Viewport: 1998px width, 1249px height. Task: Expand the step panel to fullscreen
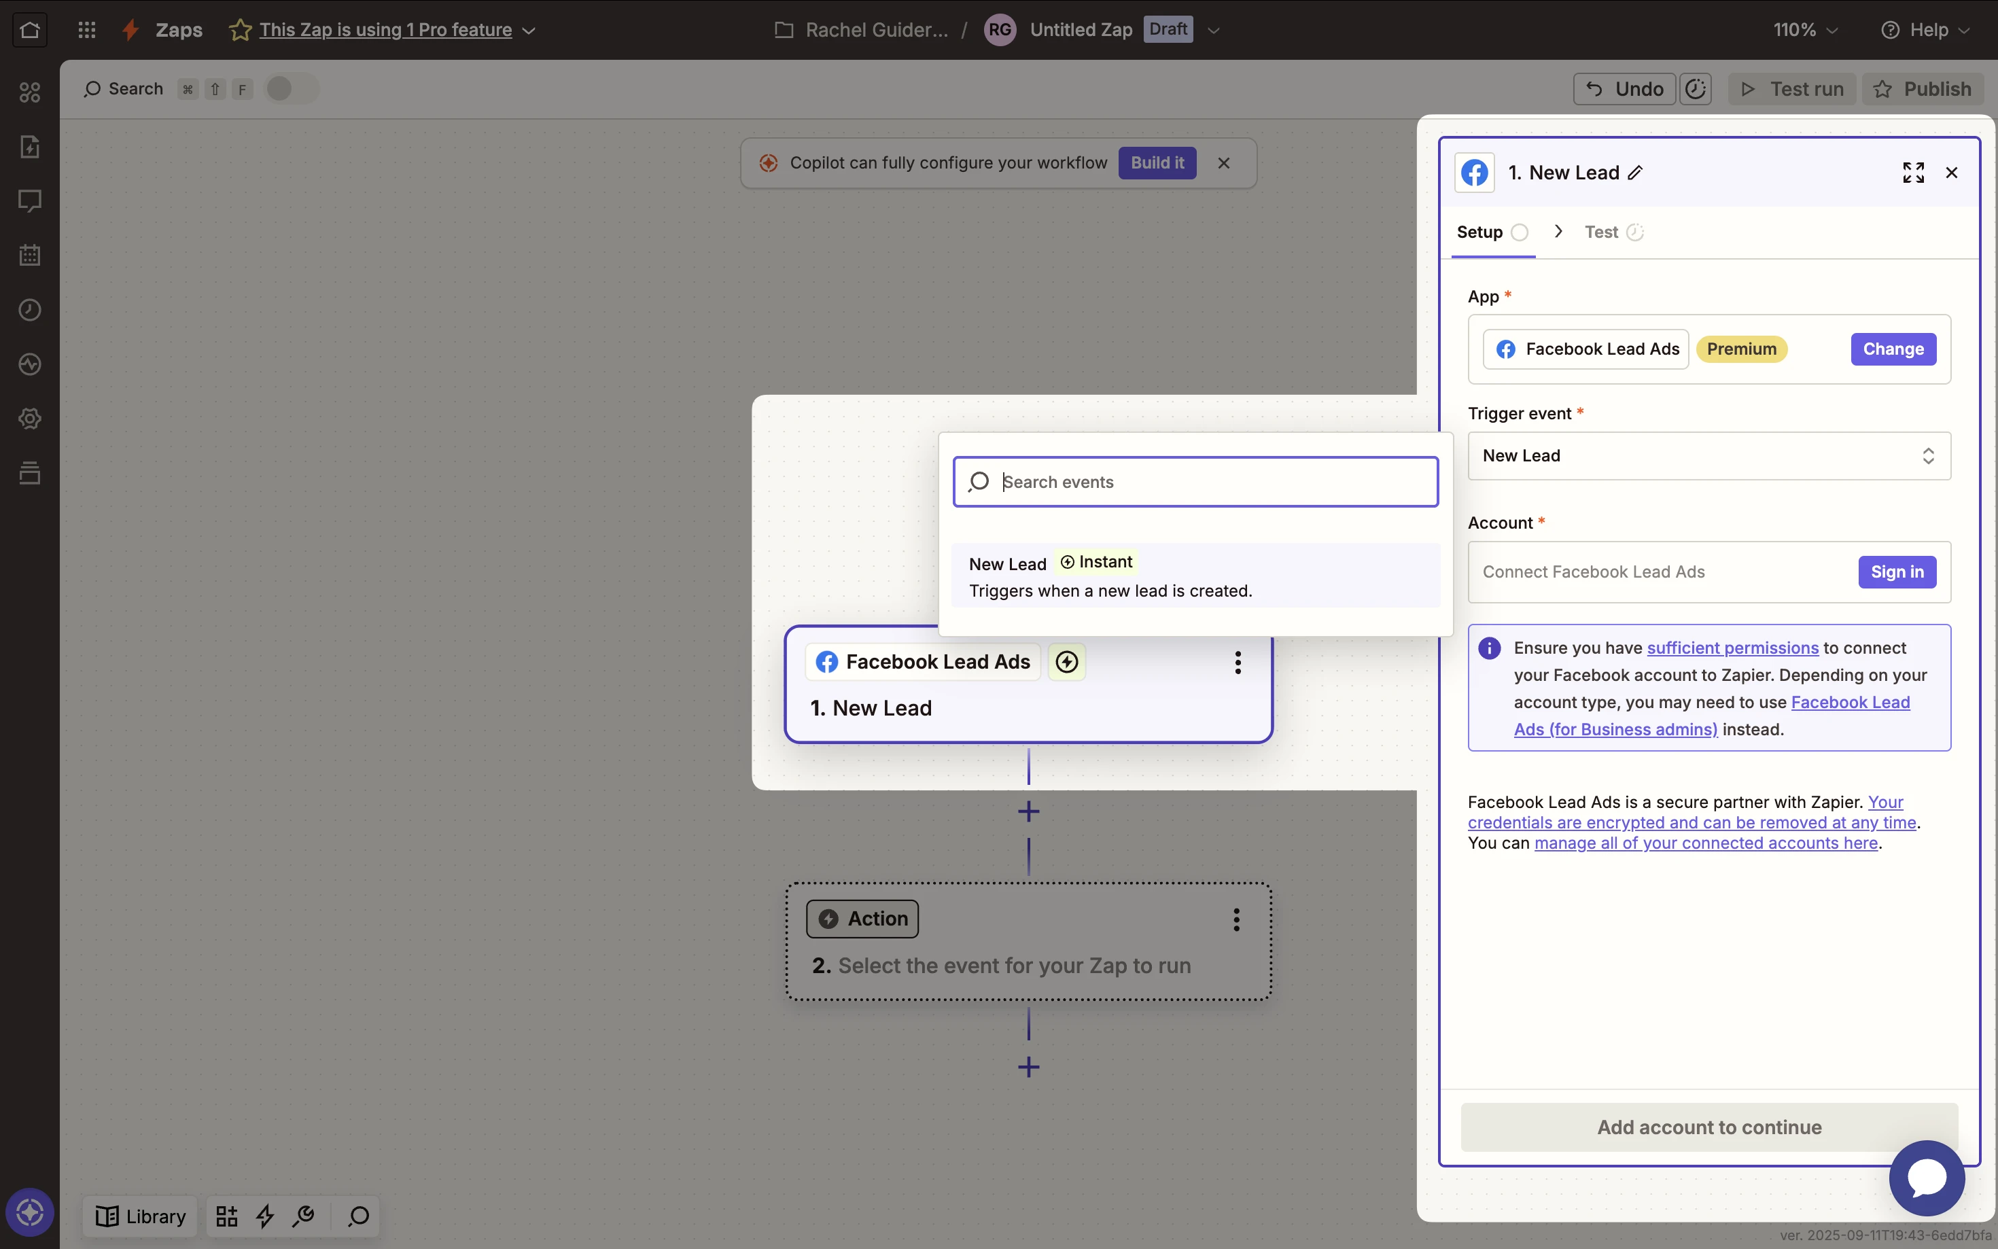tap(1913, 173)
